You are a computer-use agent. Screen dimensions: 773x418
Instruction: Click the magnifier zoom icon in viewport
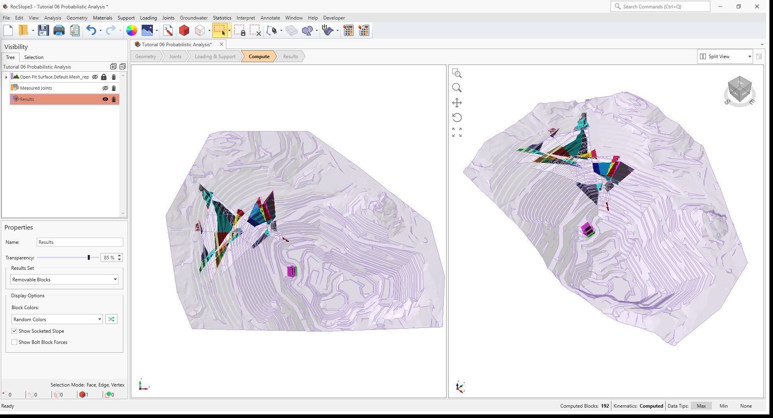[x=457, y=88]
